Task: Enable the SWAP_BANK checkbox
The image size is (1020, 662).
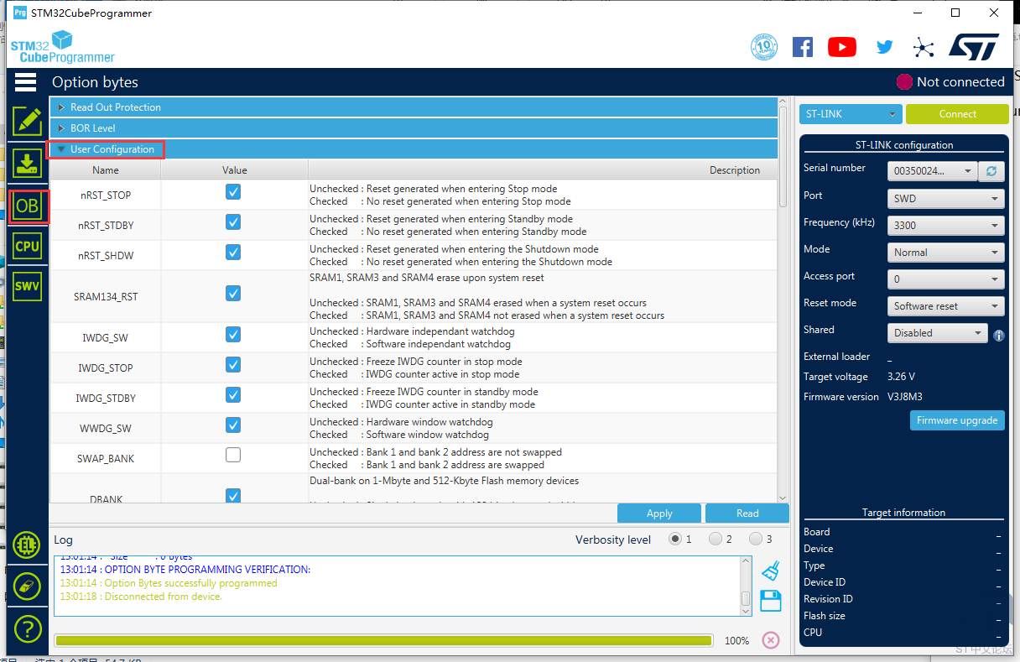Action: [233, 456]
